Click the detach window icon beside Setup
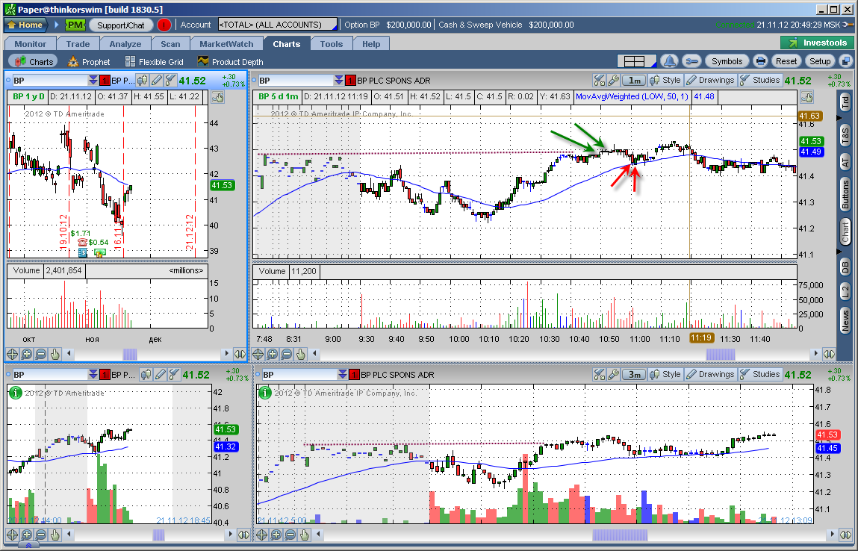Image resolution: width=858 pixels, height=551 pixels. (x=845, y=61)
